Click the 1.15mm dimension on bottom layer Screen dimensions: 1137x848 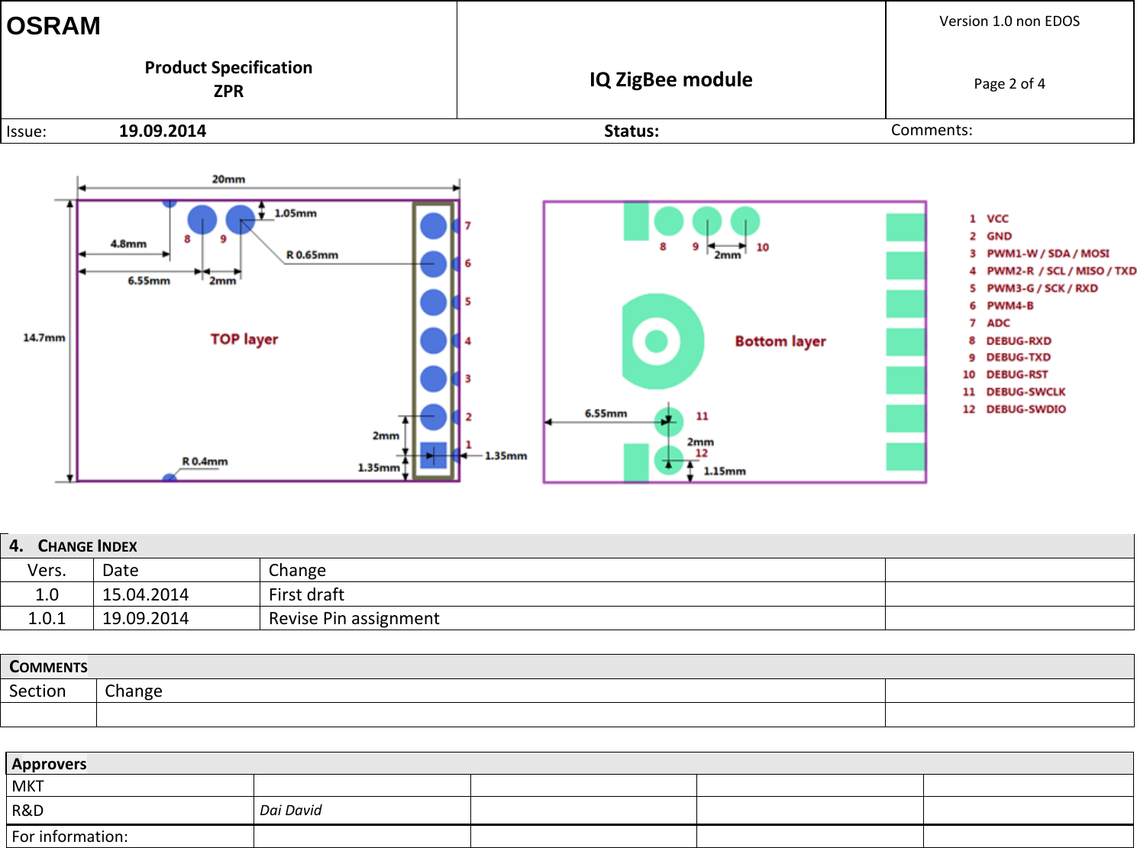[725, 471]
